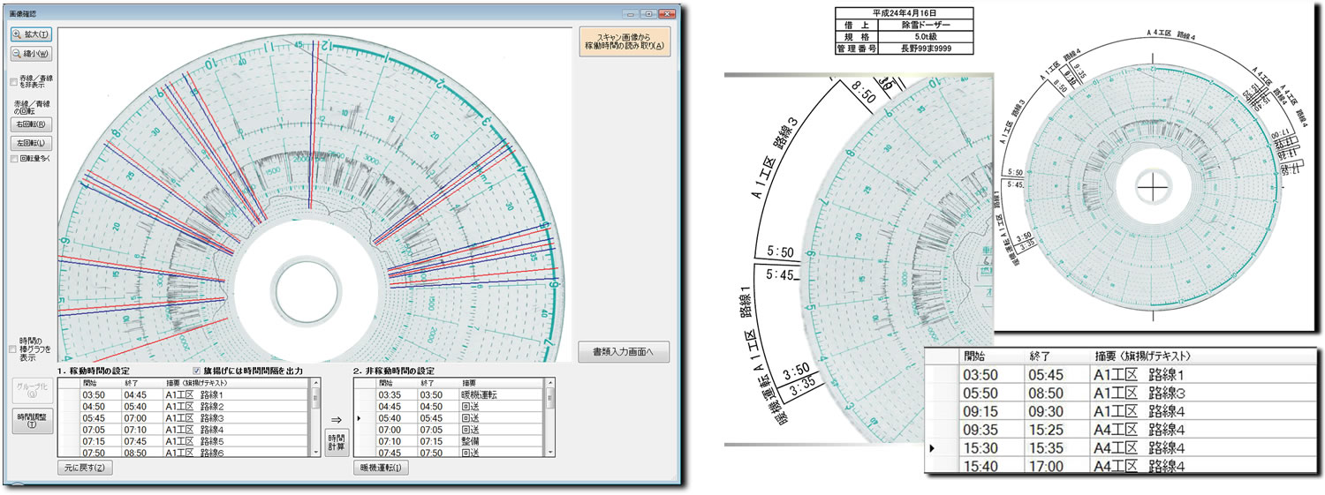Click the row selector arrow of the 05:40 row
This screenshot has width=1325, height=495.
point(359,418)
